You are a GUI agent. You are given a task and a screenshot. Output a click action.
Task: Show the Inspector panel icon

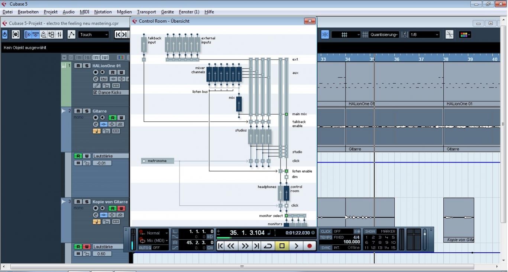pyautogui.click(x=27, y=35)
